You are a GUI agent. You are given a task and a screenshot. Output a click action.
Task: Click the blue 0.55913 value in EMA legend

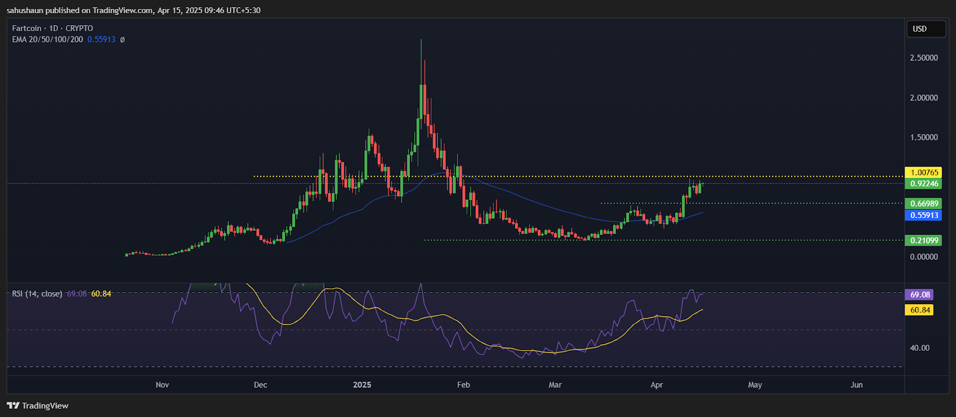pyautogui.click(x=101, y=39)
